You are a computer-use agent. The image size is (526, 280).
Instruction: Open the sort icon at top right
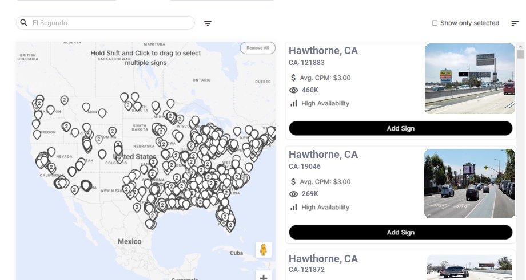pyautogui.click(x=515, y=23)
